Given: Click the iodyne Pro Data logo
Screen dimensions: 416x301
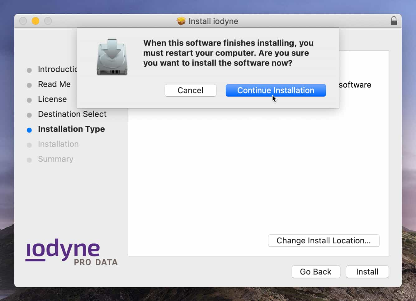Looking at the screenshot, I should (71, 252).
